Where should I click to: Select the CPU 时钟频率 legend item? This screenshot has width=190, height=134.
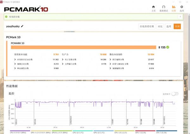pos(19,132)
